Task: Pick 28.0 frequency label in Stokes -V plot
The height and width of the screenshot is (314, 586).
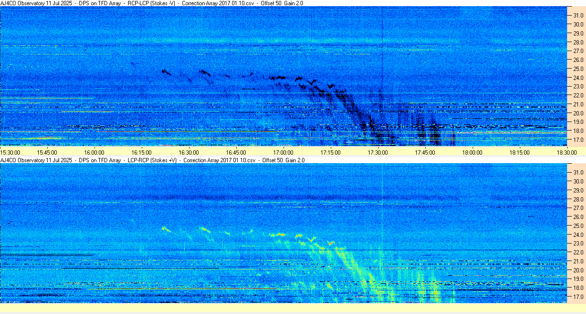Action: click(x=578, y=42)
